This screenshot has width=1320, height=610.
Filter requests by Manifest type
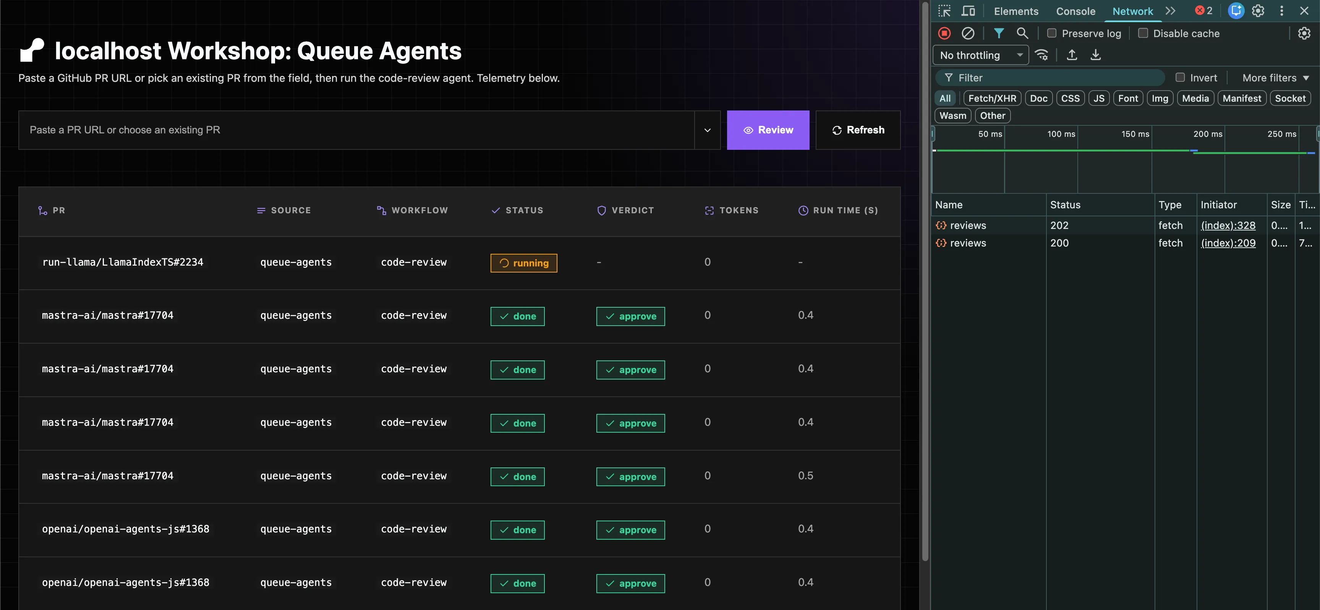pyautogui.click(x=1242, y=99)
